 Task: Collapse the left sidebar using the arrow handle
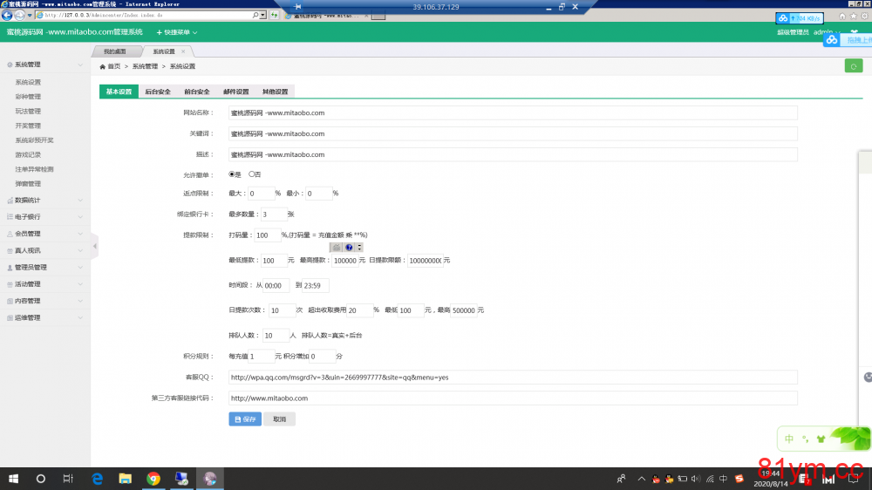(x=94, y=247)
